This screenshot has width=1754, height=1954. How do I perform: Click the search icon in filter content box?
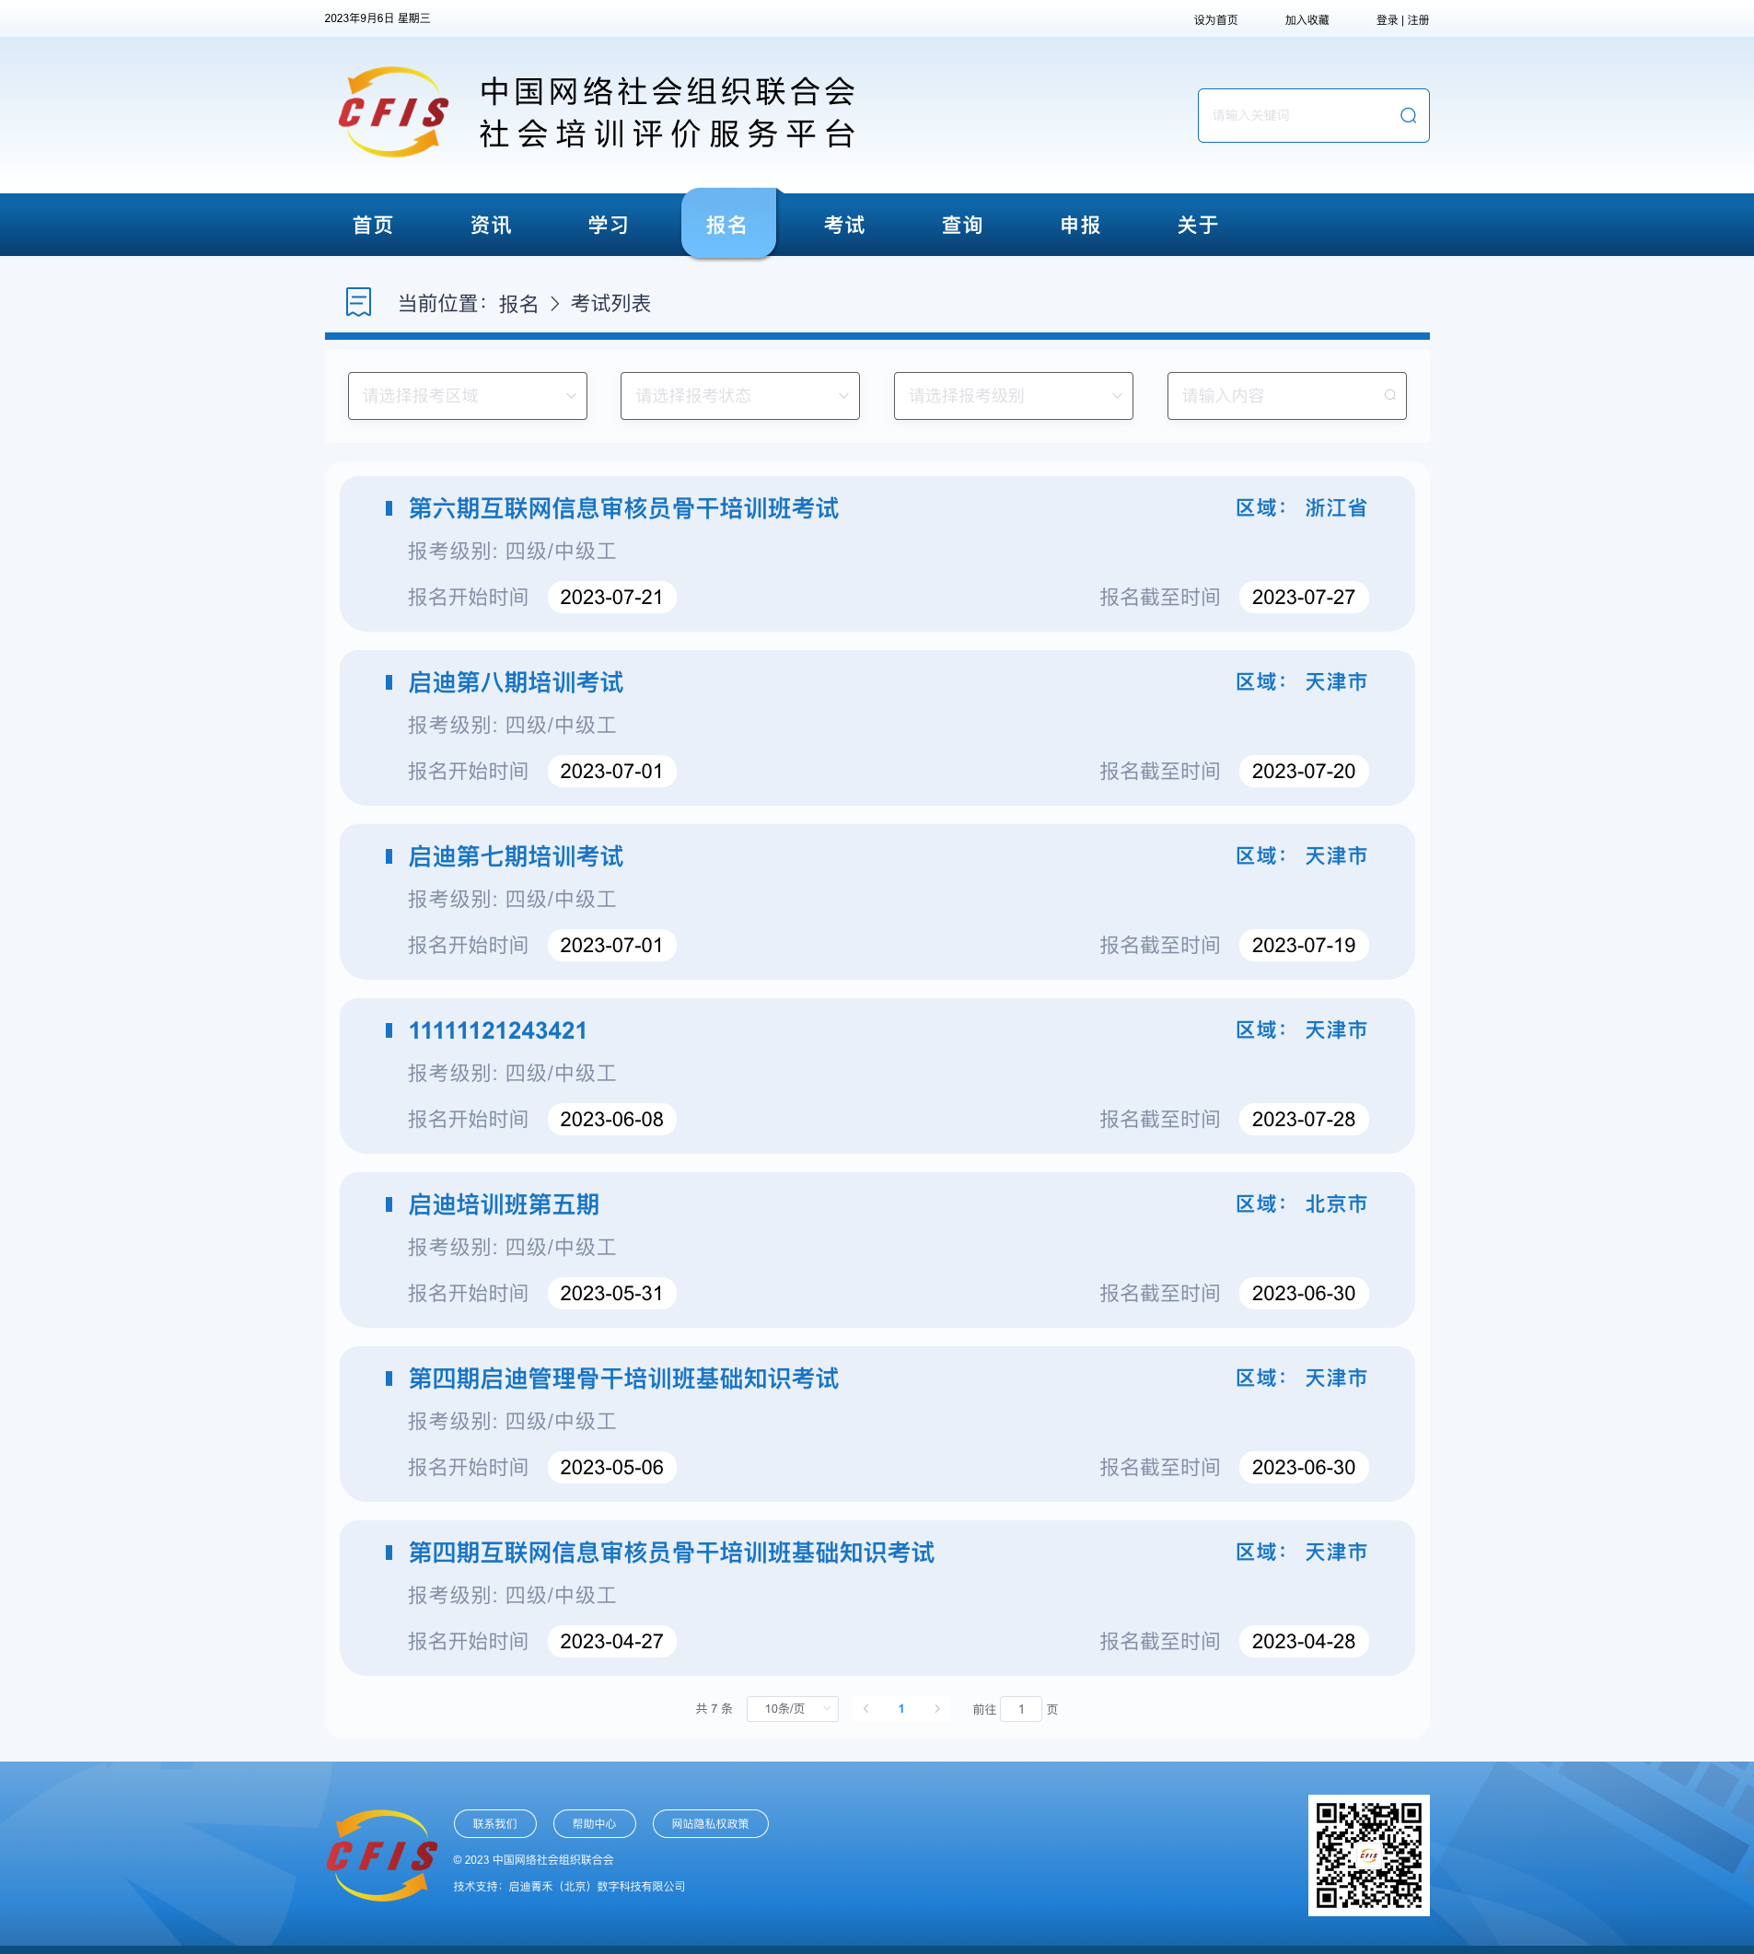[x=1388, y=395]
